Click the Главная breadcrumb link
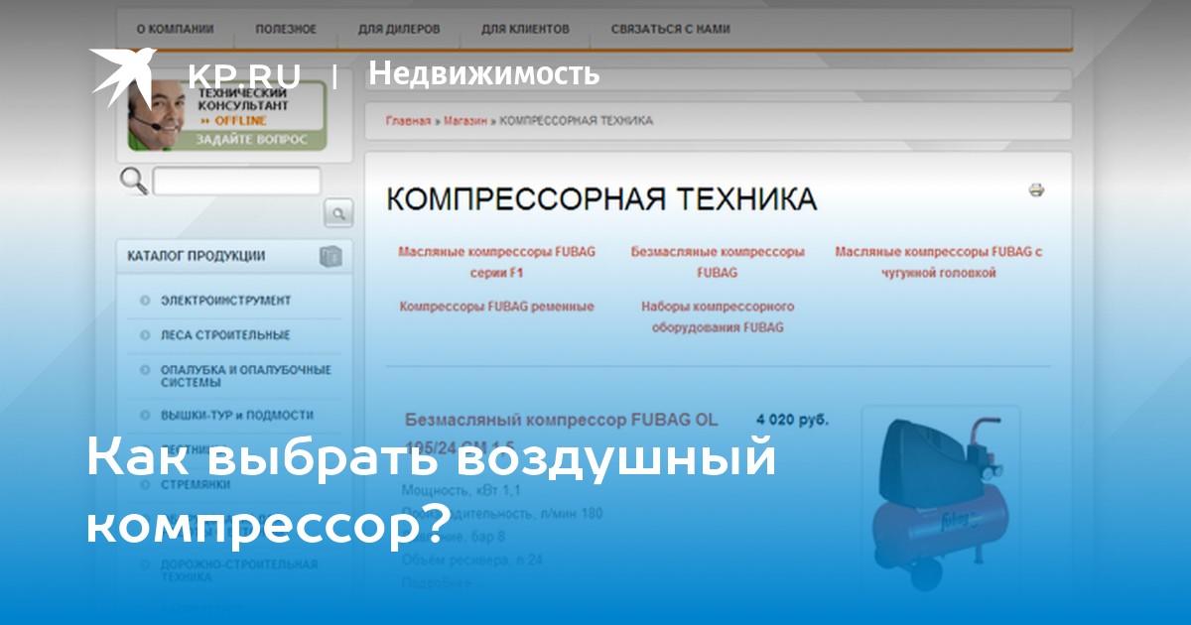The width and height of the screenshot is (1191, 625). click(x=408, y=121)
